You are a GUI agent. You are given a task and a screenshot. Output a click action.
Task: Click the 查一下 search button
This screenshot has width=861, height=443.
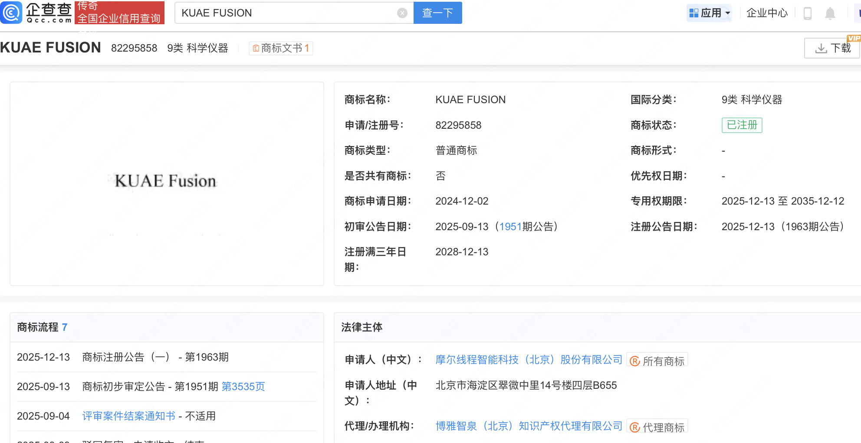tap(437, 13)
